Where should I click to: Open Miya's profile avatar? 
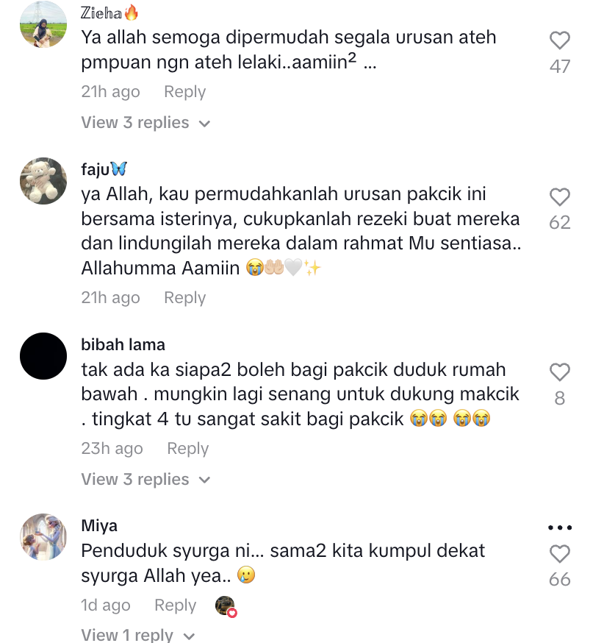pyautogui.click(x=43, y=537)
